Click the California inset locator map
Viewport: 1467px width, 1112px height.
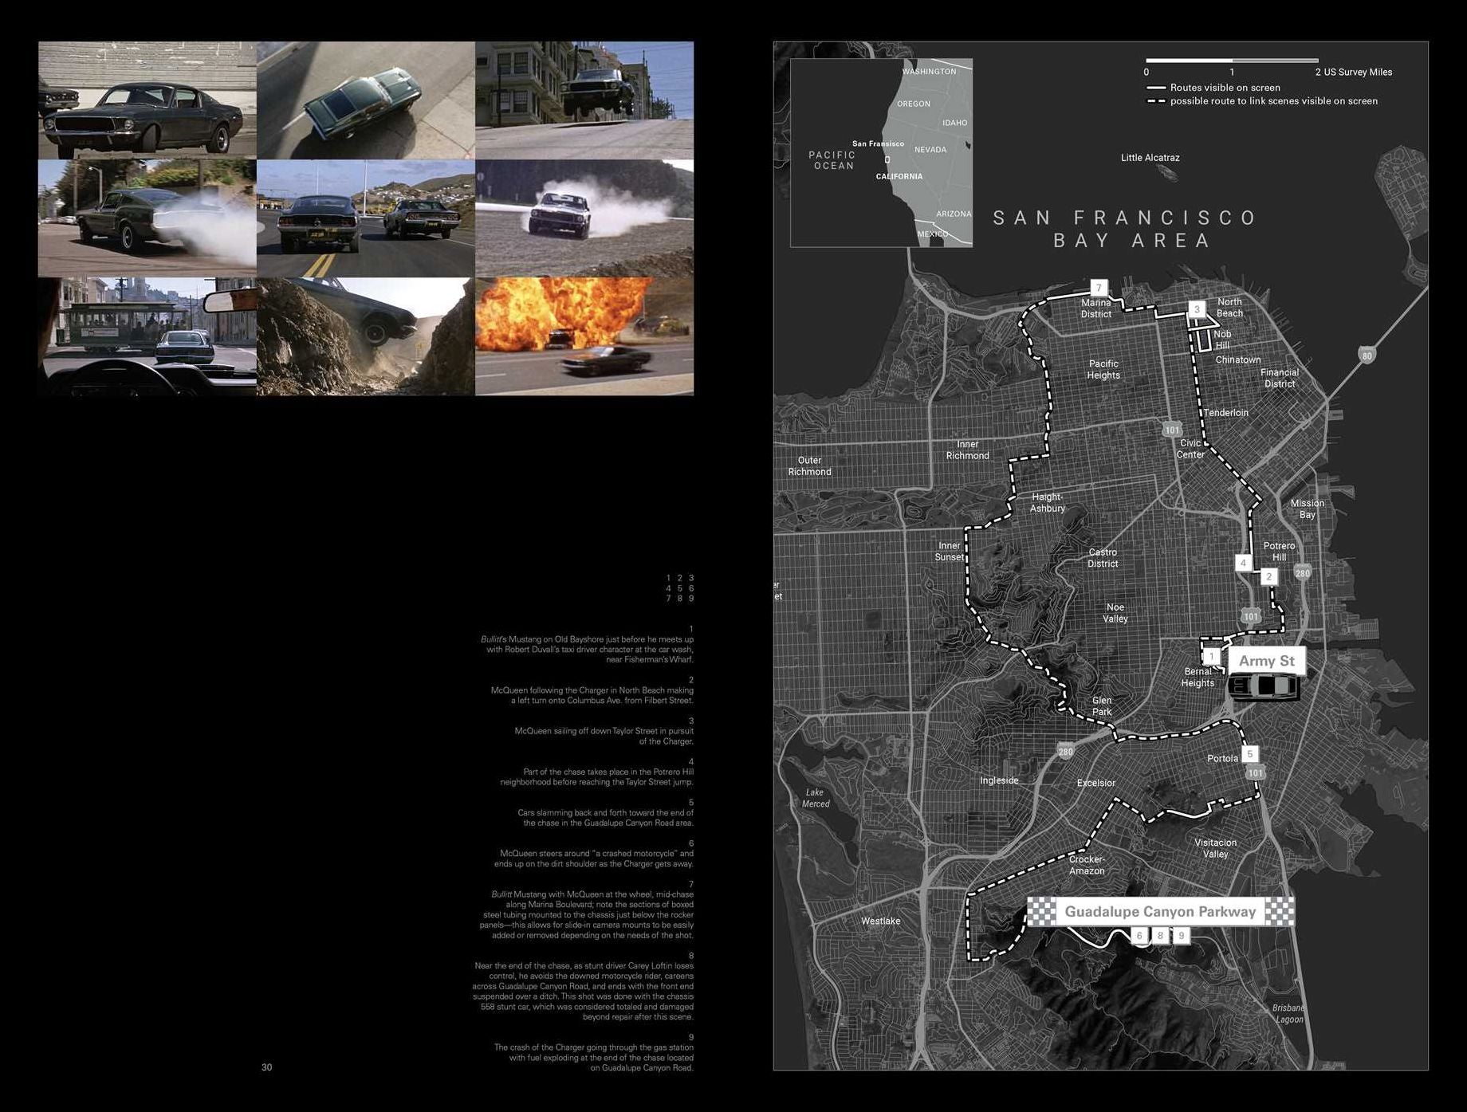(x=881, y=152)
